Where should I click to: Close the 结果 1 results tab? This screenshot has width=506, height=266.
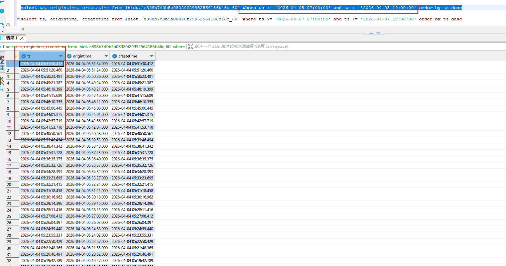[x=22, y=38]
